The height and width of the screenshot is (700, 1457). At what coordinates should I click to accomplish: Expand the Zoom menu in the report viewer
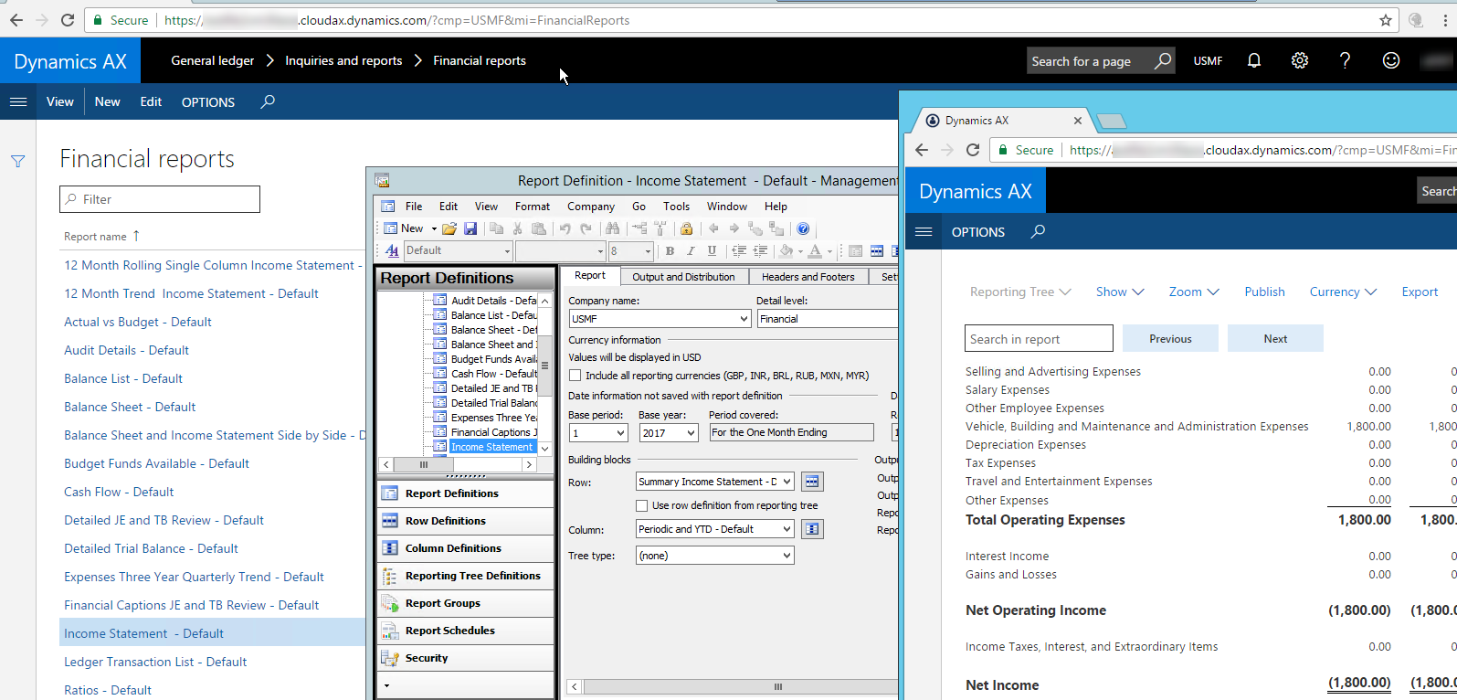click(1194, 292)
